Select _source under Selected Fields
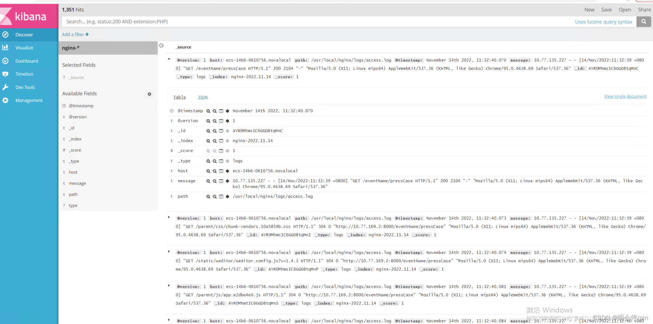The width and height of the screenshot is (653, 324). [x=76, y=77]
